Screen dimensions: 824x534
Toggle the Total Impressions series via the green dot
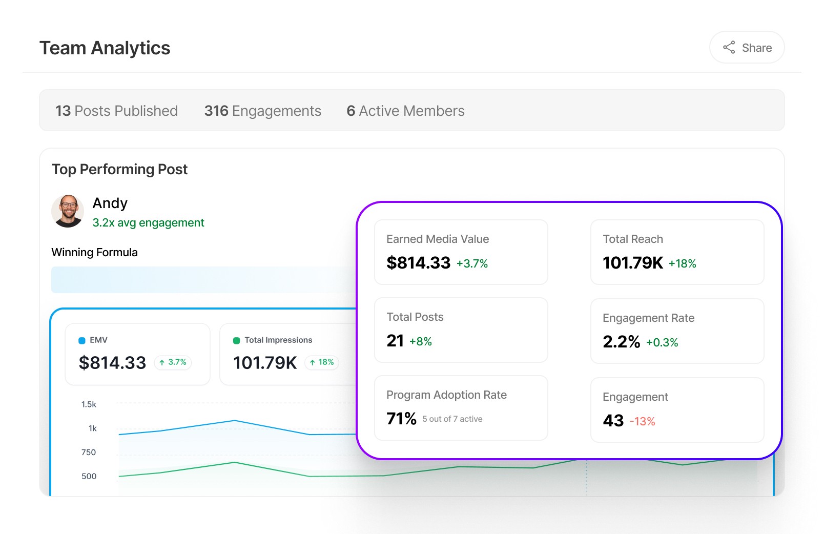click(x=236, y=340)
